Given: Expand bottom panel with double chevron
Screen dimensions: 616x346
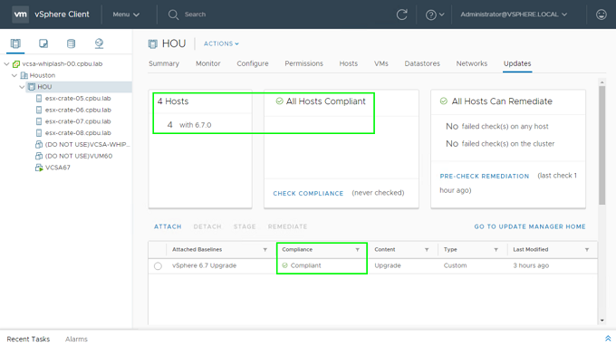Looking at the screenshot, I should [608, 339].
